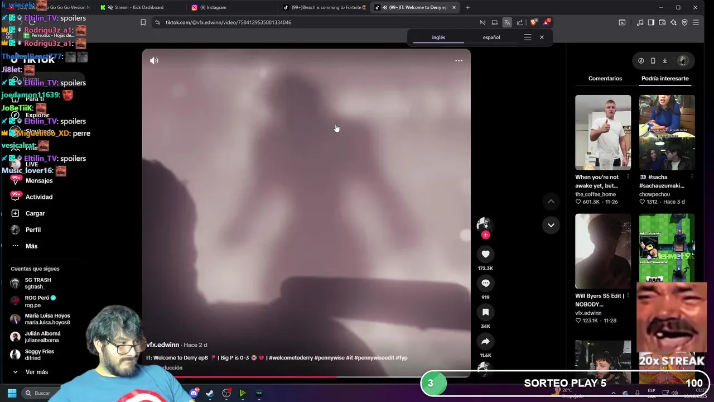Go to the next video with the down chevron
The width and height of the screenshot is (714, 402).
pos(551,225)
